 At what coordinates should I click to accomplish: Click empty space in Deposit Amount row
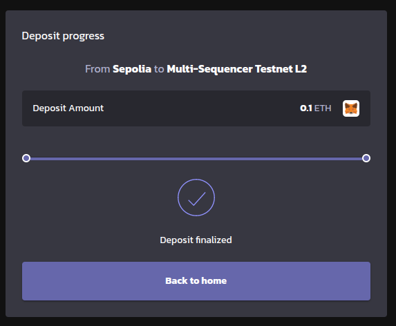pyautogui.click(x=200, y=108)
